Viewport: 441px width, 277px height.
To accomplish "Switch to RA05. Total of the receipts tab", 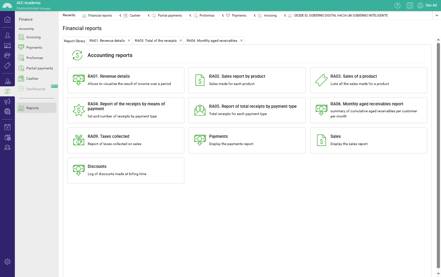I will tap(156, 41).
